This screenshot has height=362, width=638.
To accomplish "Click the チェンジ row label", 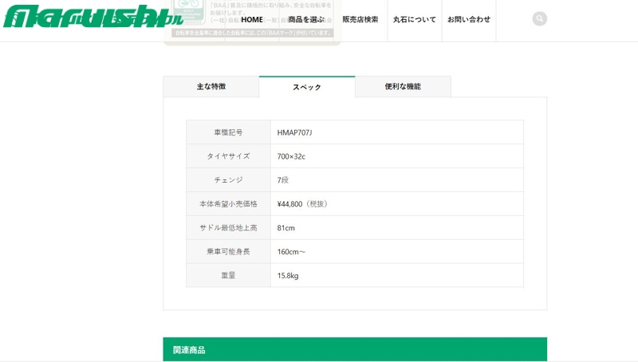I will coord(228,180).
